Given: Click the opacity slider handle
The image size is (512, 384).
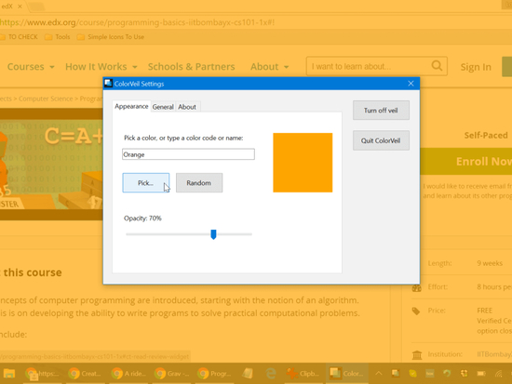Looking at the screenshot, I should pos(213,234).
